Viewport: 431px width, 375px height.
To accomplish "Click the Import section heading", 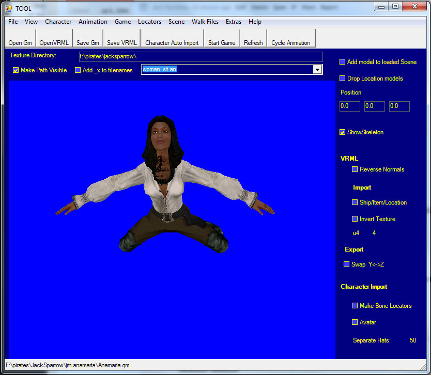I will click(362, 187).
